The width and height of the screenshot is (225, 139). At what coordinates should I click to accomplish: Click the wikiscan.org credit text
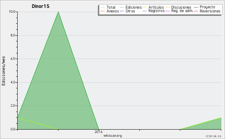pos(112,136)
